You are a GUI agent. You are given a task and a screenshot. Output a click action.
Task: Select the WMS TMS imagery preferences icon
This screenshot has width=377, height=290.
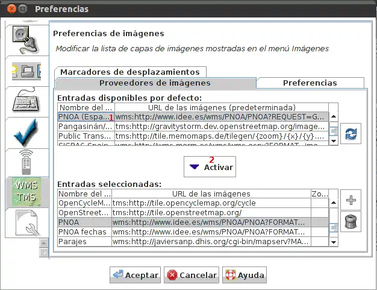(25, 192)
